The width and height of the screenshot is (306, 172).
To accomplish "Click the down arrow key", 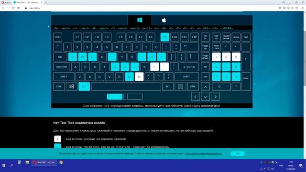I will (205, 97).
